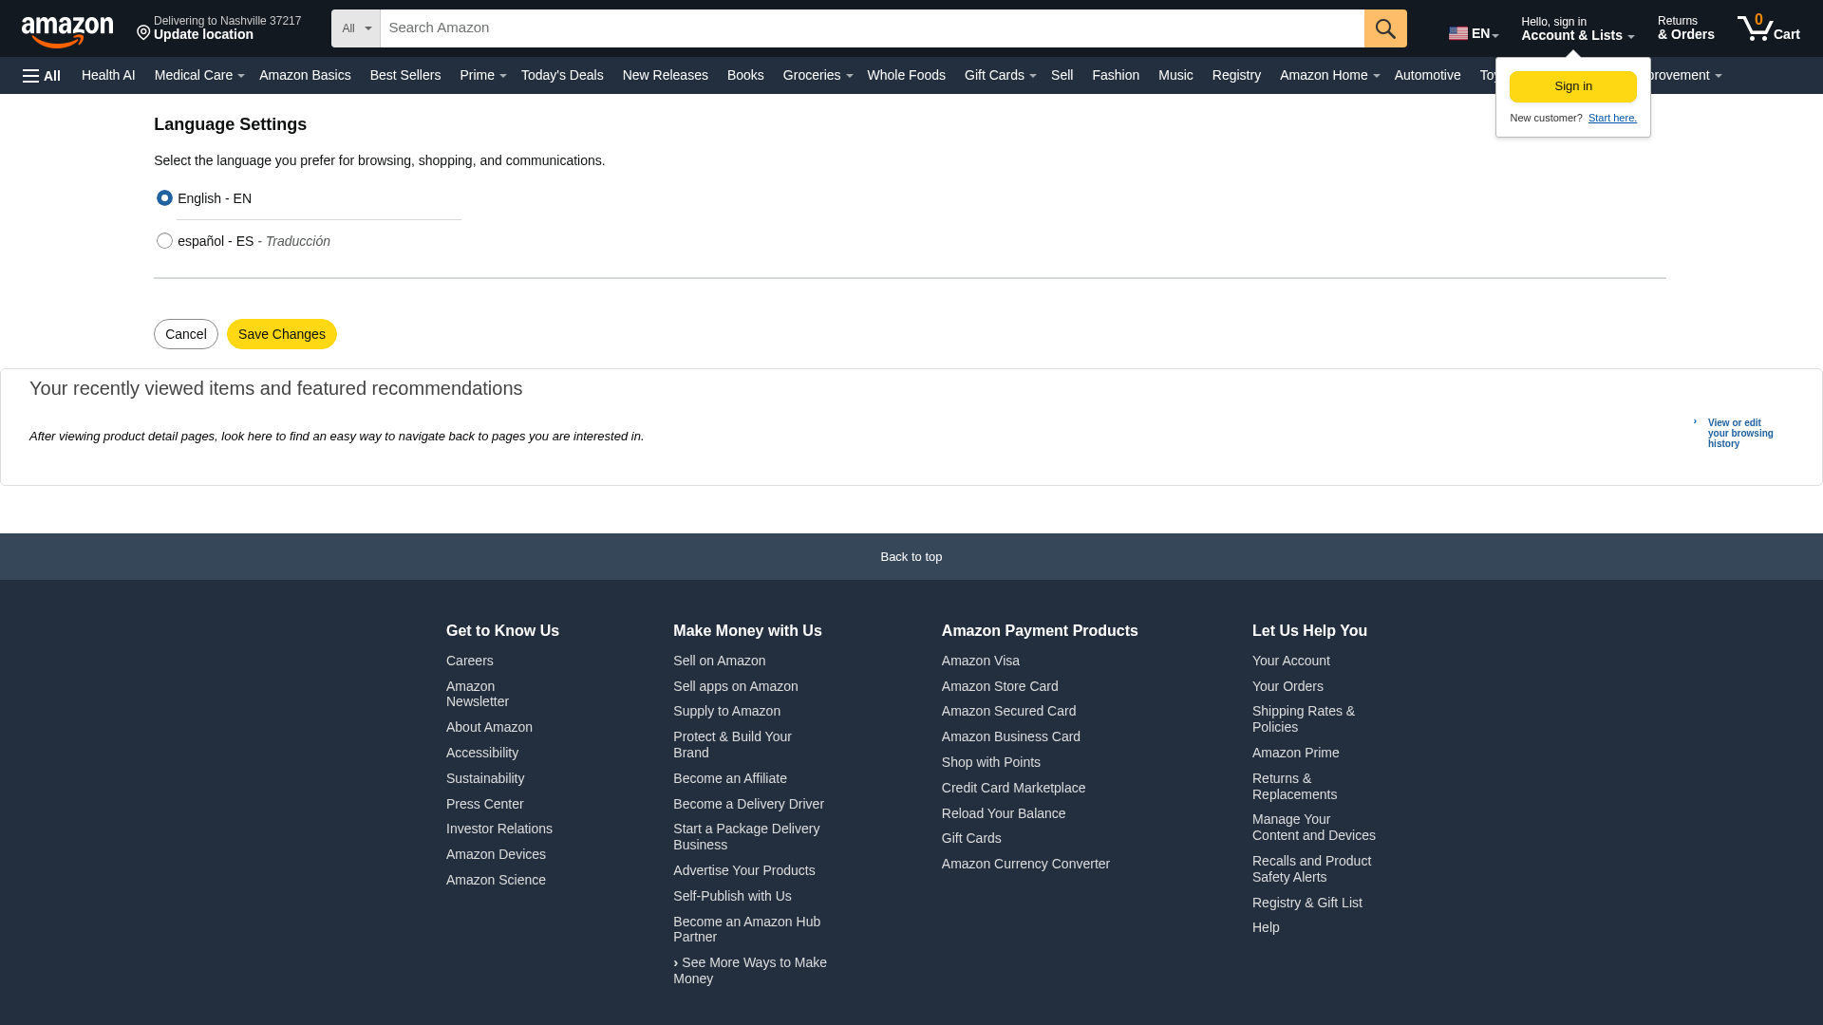This screenshot has width=1823, height=1025.
Task: Select español - ES language
Action: [x=164, y=240]
